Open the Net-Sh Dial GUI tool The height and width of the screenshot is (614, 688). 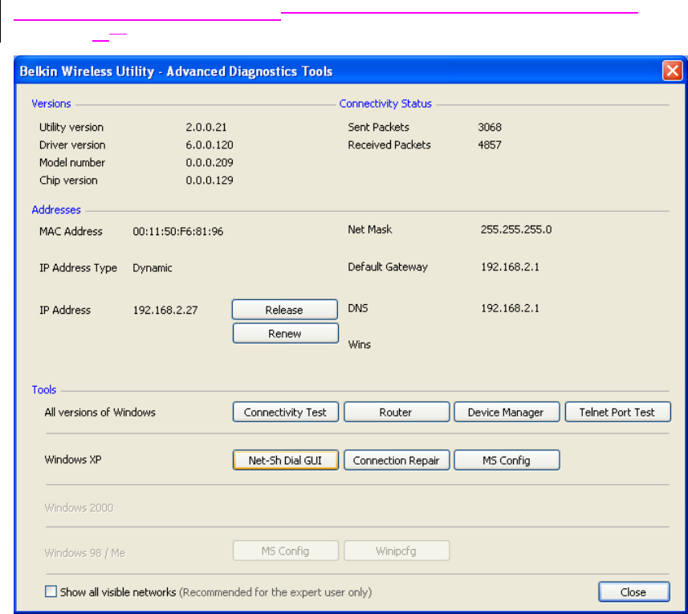tap(285, 461)
